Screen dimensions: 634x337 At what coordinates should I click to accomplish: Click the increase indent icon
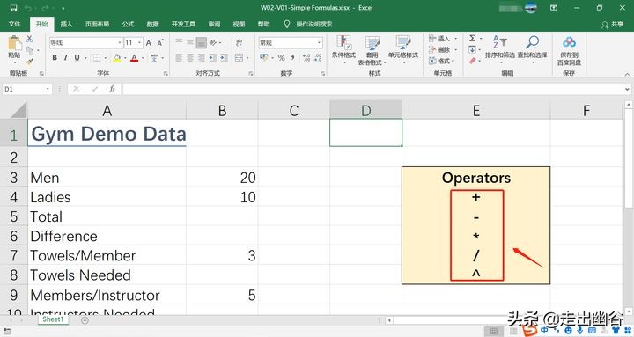tap(224, 58)
